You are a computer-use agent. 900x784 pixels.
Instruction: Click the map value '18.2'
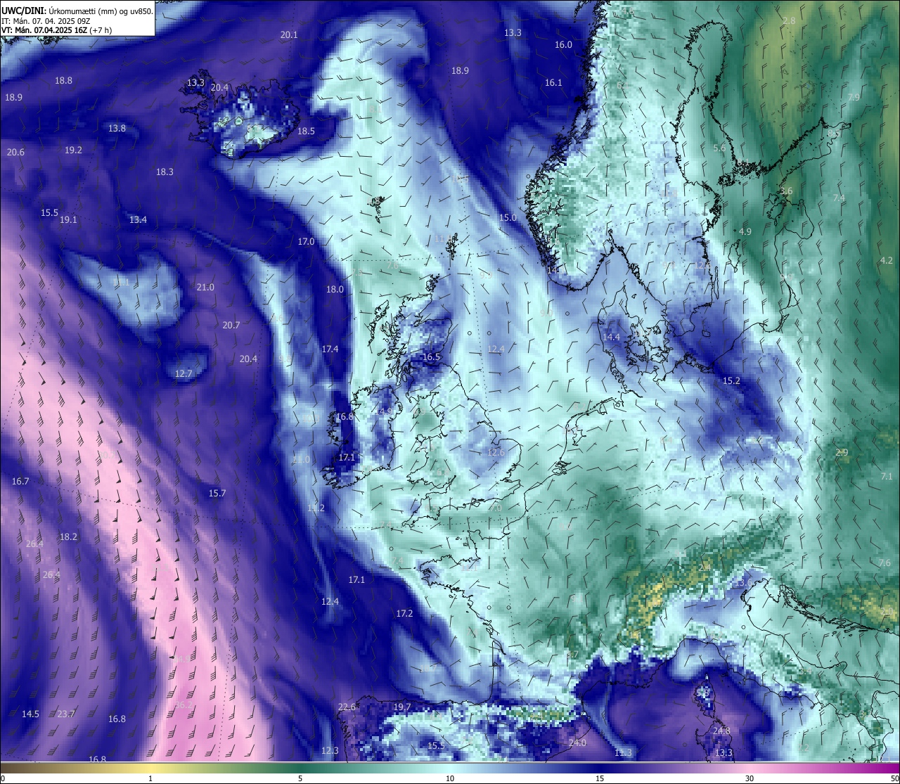68,537
